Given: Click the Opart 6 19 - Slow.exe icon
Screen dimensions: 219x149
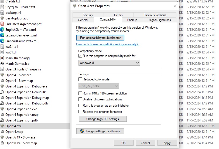Looking at the screenshot, I should click(x=2, y=137).
